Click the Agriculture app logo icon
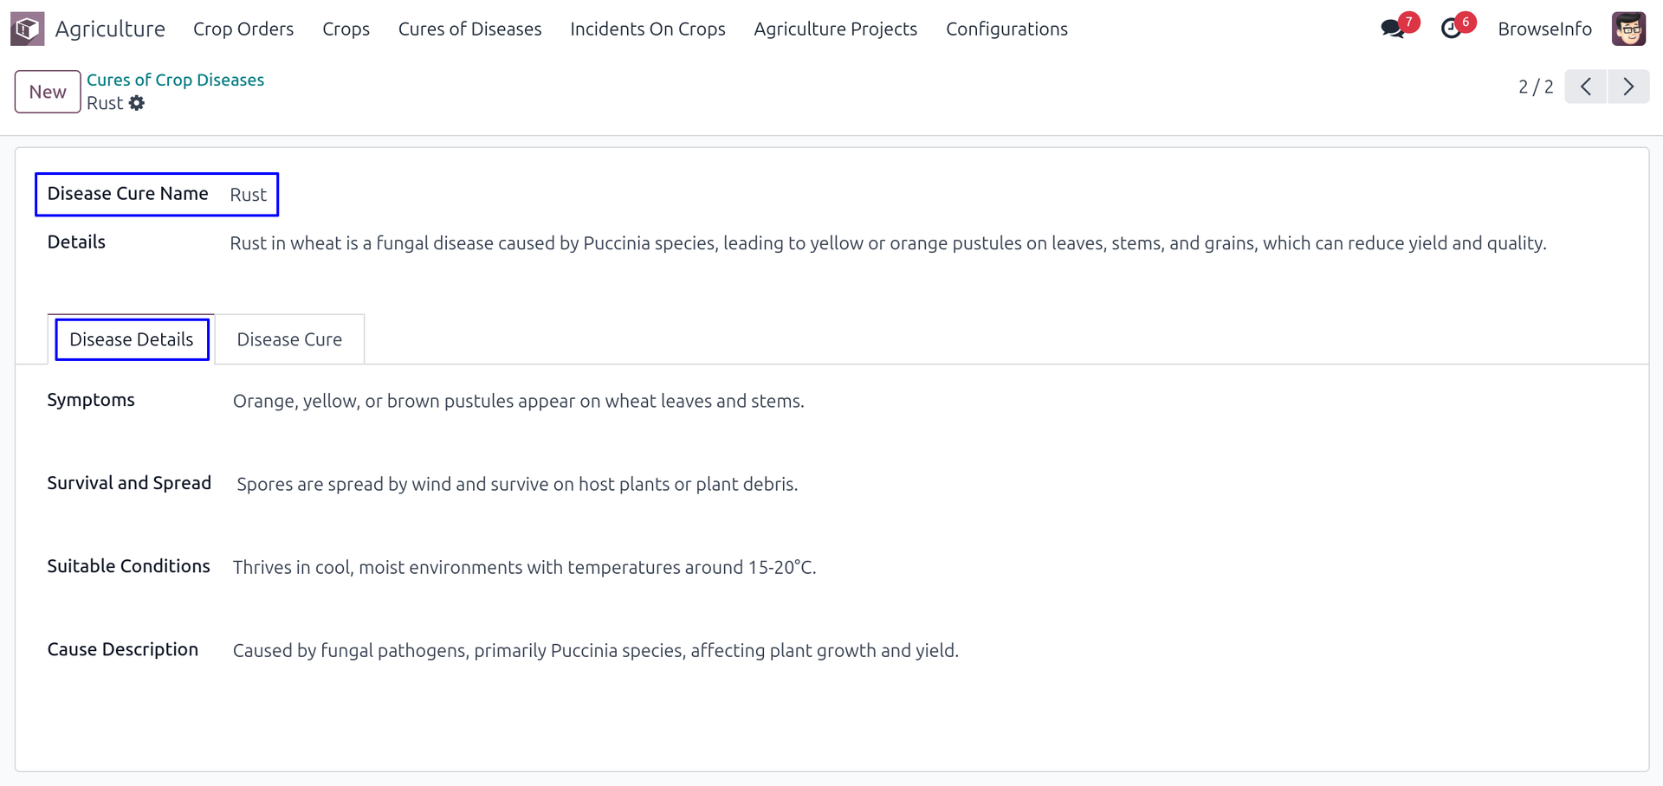This screenshot has width=1663, height=786. pyautogui.click(x=27, y=29)
